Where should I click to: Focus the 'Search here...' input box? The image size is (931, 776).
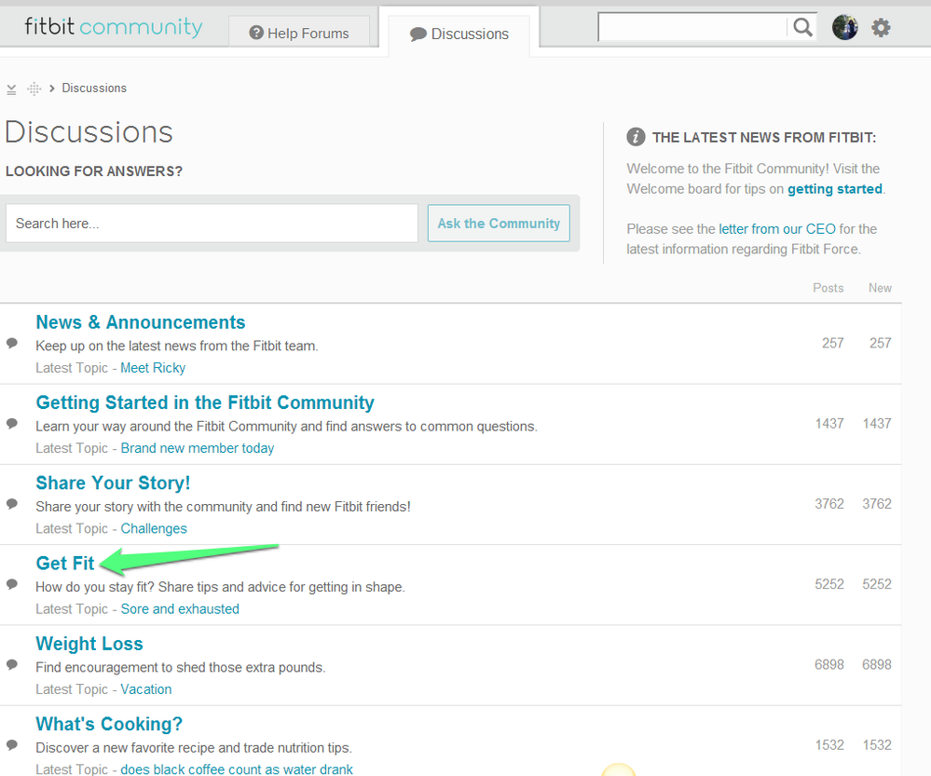[x=212, y=224]
